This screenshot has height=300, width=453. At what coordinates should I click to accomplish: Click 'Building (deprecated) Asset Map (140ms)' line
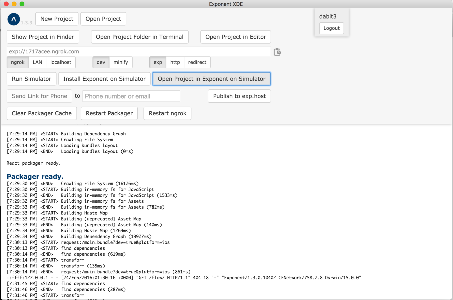[84, 225]
